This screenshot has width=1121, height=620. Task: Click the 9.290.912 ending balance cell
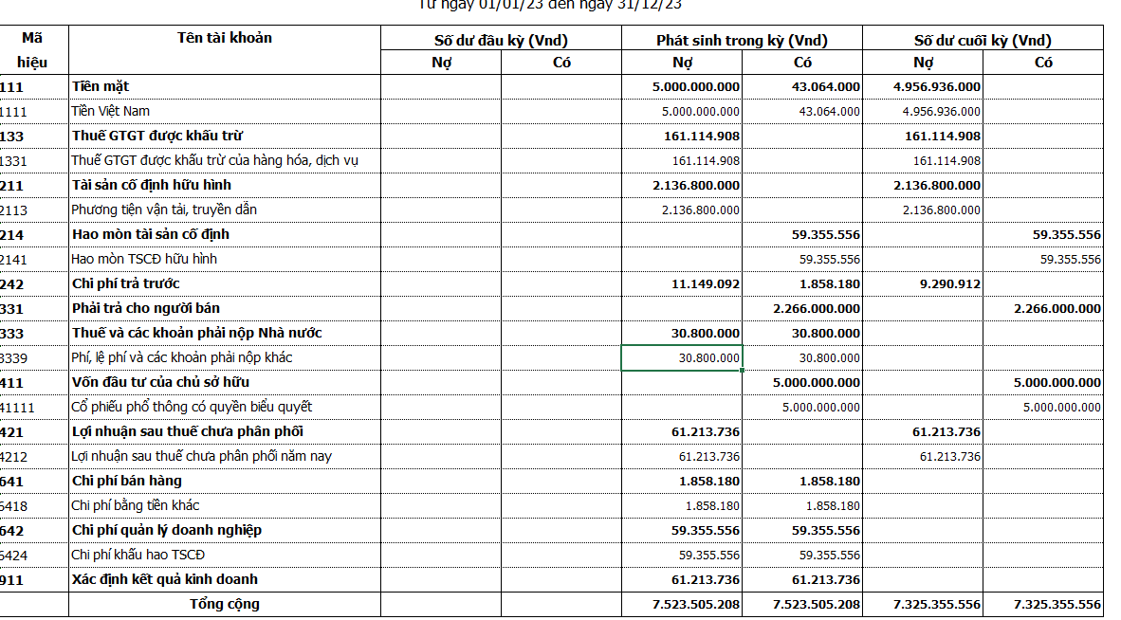[923, 283]
